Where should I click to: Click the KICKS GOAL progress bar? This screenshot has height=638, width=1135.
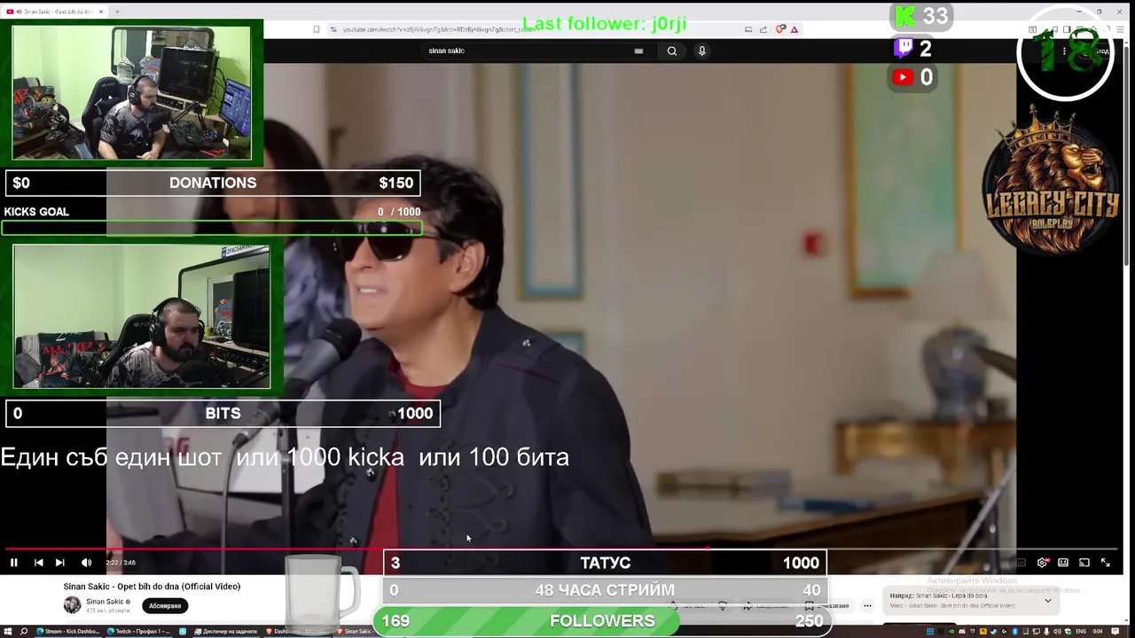click(212, 229)
